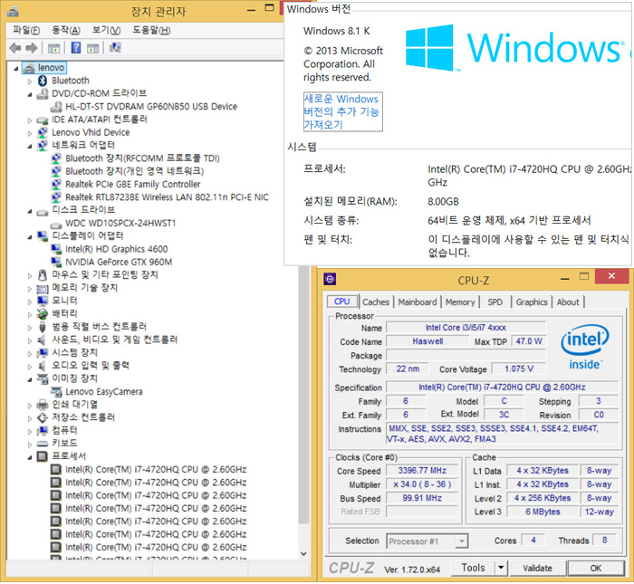The width and height of the screenshot is (634, 584).
Task: Click the Validate button in CPU-Z
Action: coord(537,569)
